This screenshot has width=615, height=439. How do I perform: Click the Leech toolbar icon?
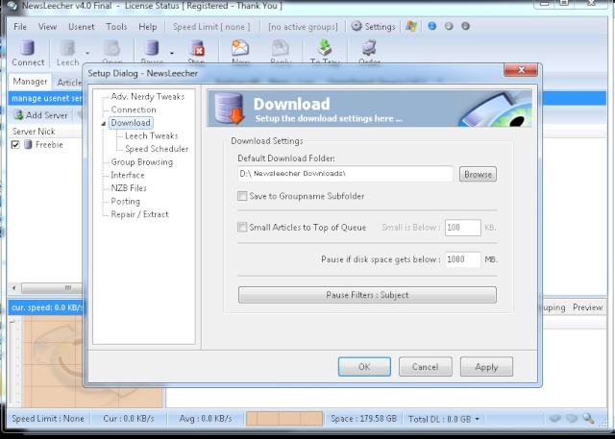(67, 48)
